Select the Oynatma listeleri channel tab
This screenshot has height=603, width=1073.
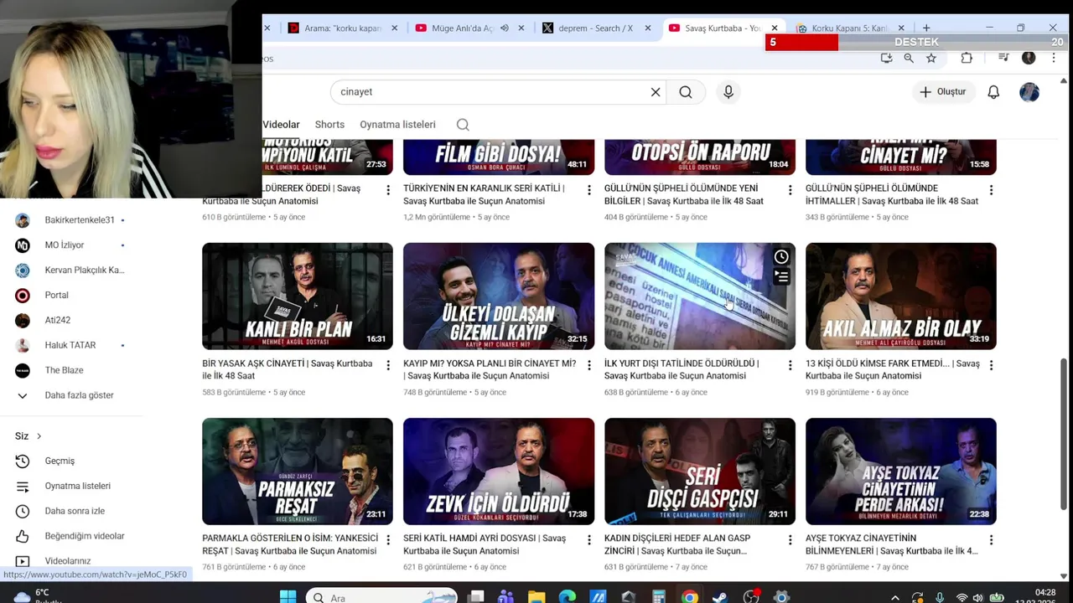click(x=397, y=125)
